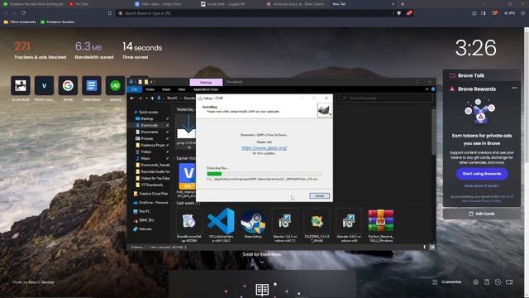Open the blue V installer under Earlier this week
Viewport: 529px width, 298px height.
click(187, 180)
